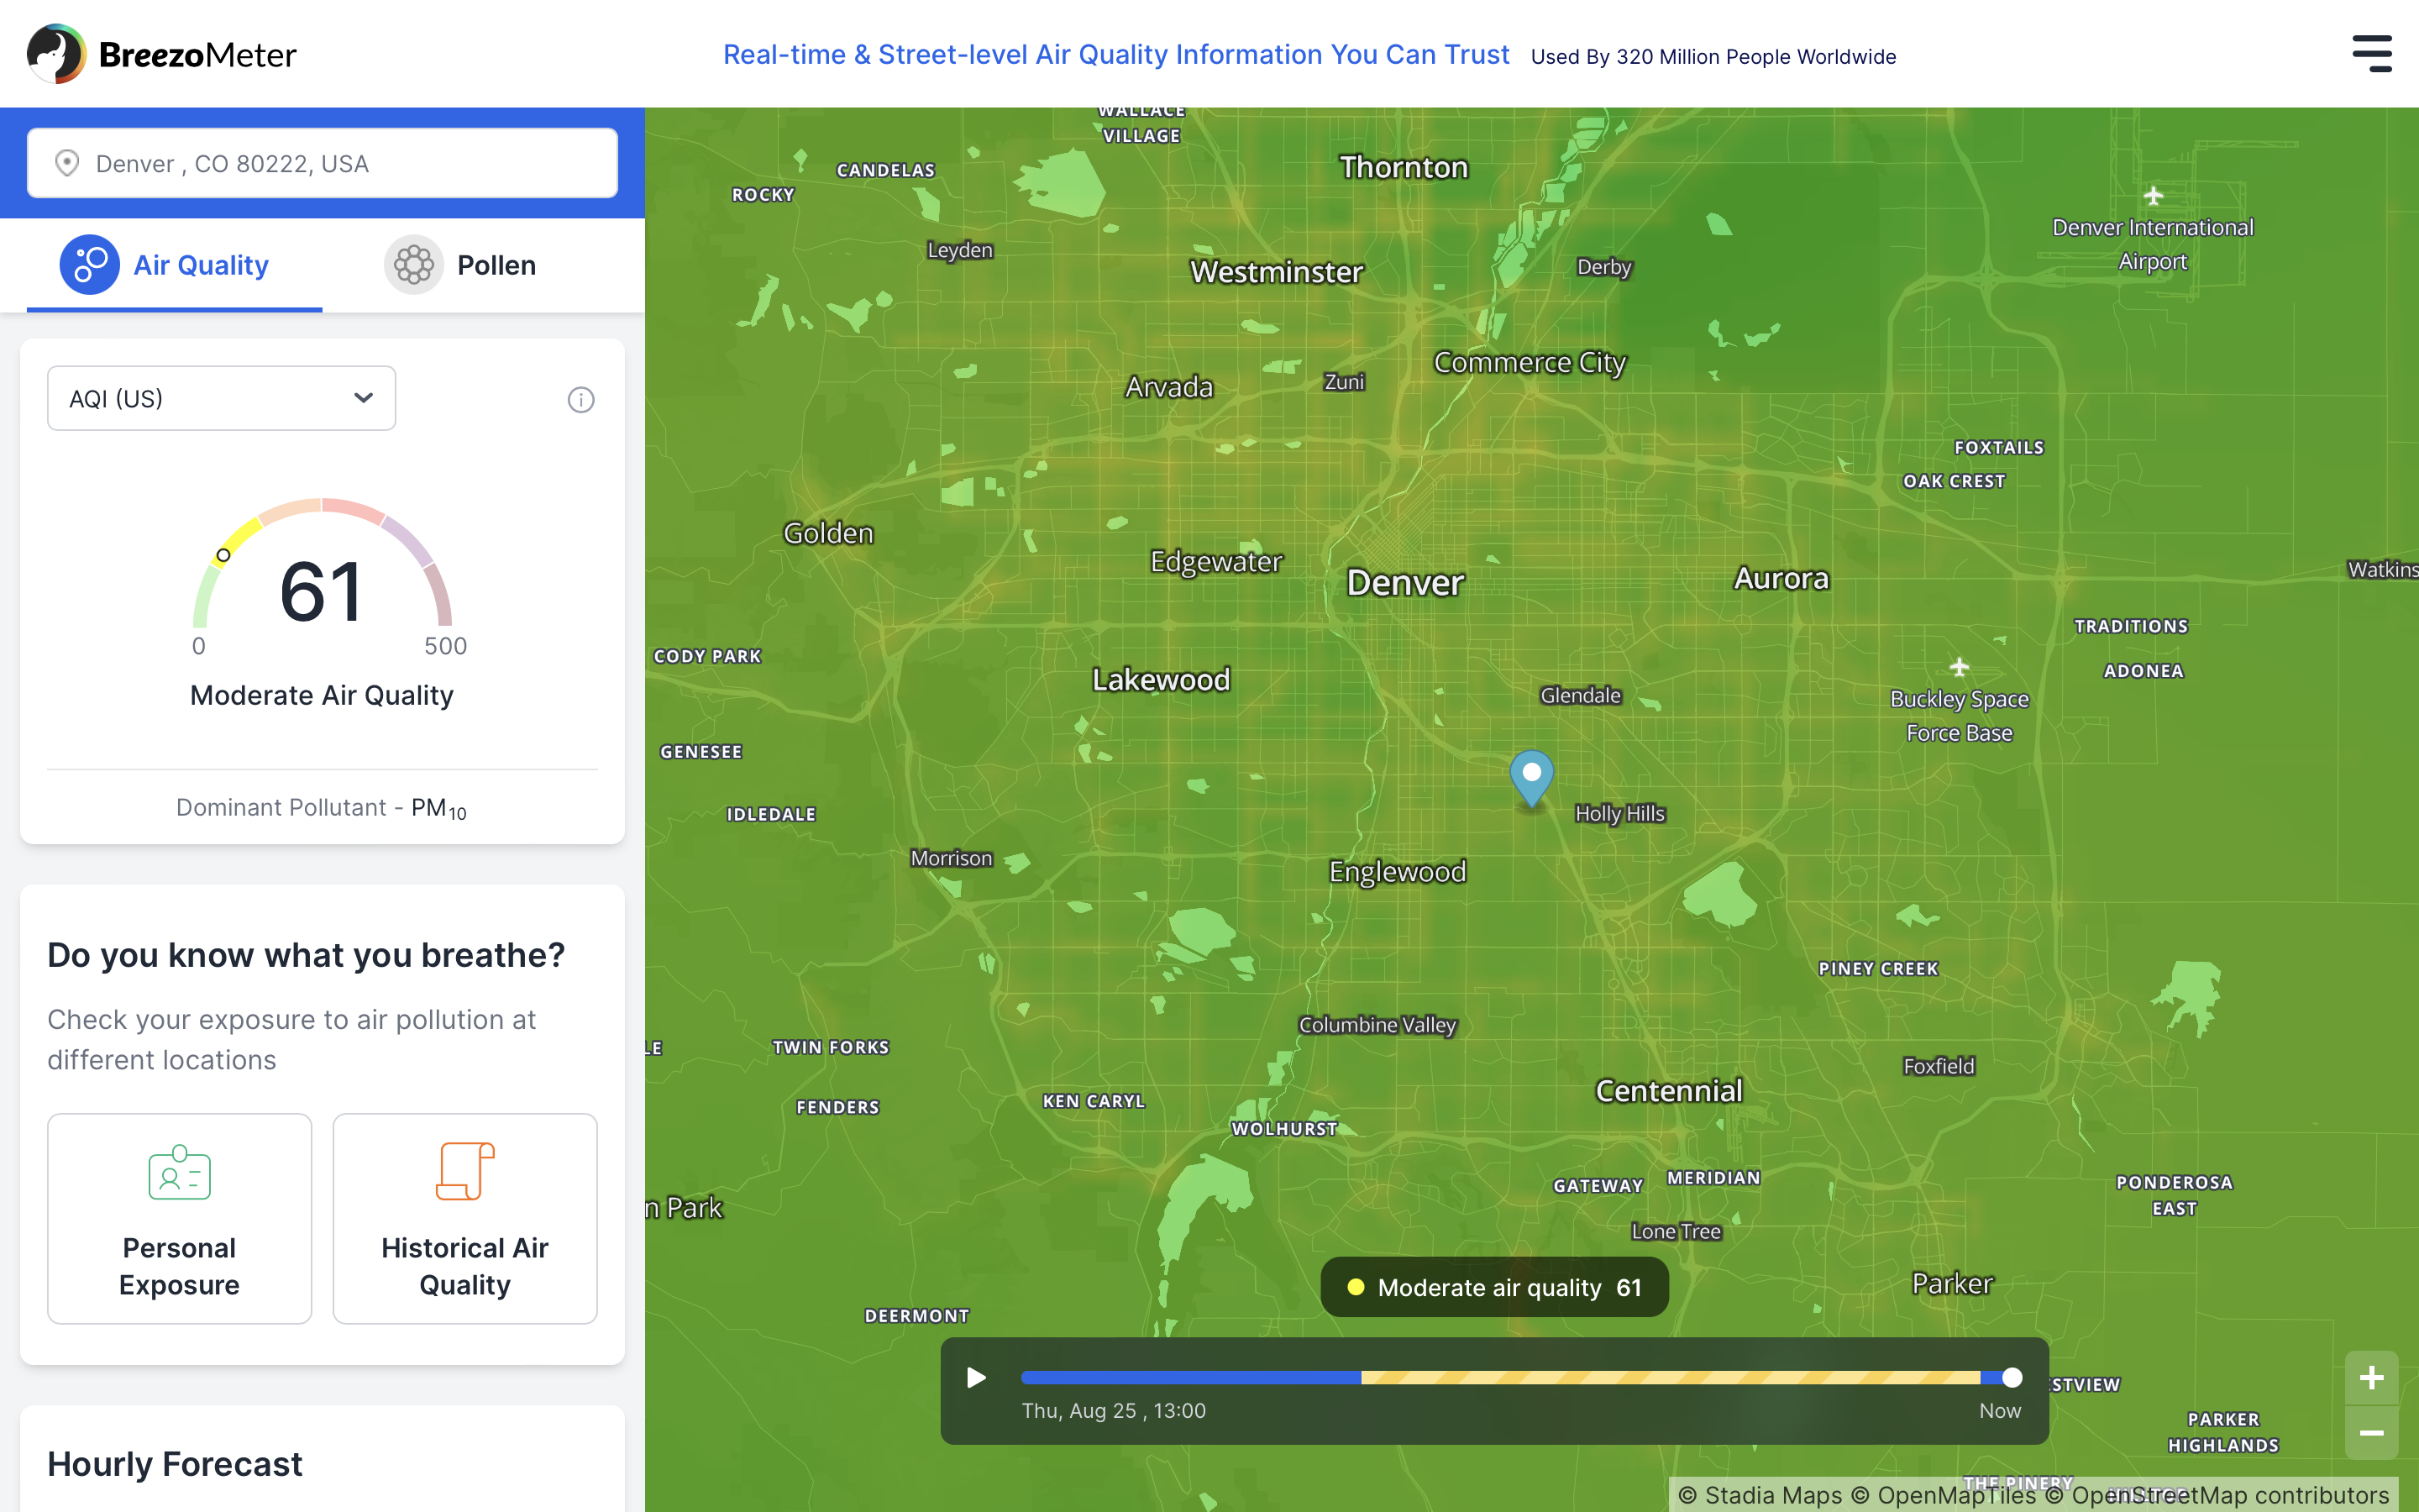Expand the AQI (US) dropdown
The height and width of the screenshot is (1512, 2419).
221,398
